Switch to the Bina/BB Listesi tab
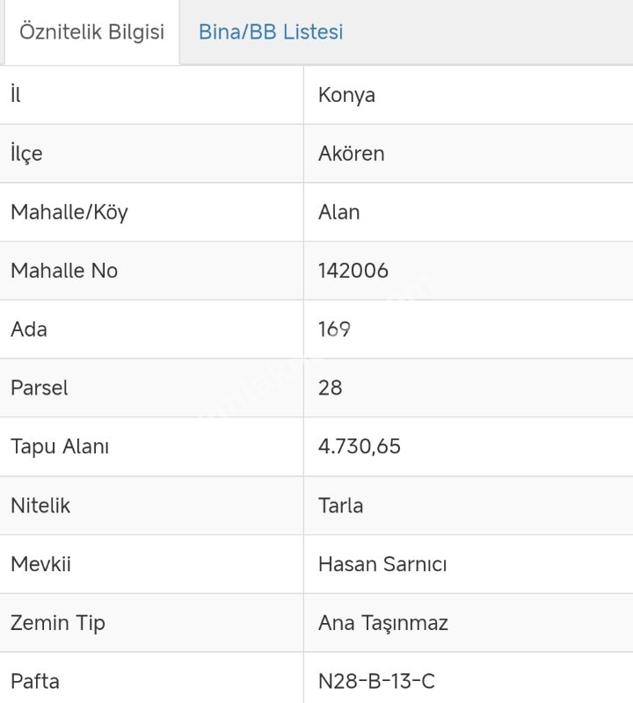The image size is (633, 703). (271, 33)
